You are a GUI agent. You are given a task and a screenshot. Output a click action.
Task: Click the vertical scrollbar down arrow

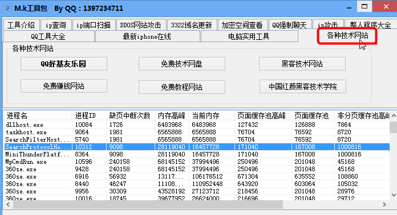click(394, 195)
